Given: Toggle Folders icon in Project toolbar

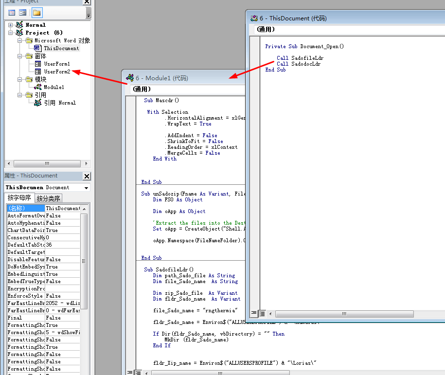Looking at the screenshot, I should pyautogui.click(x=36, y=13).
